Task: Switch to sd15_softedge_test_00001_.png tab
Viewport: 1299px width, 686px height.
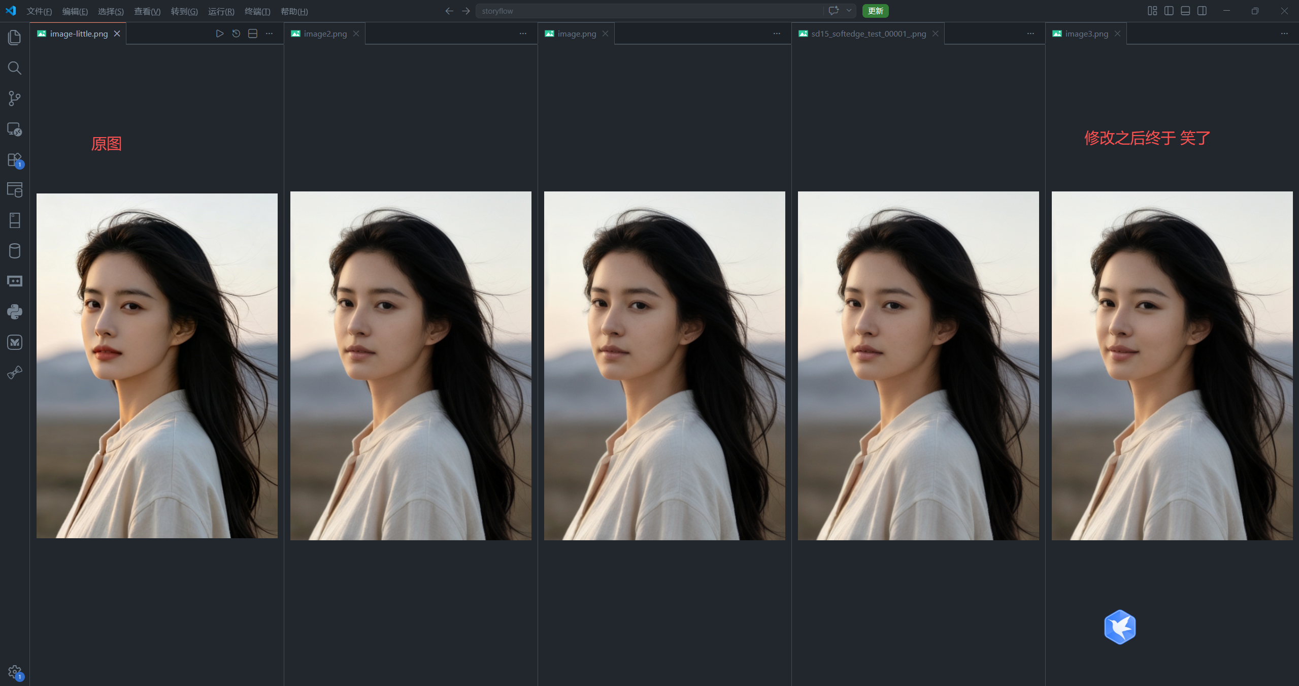Action: [x=868, y=34]
